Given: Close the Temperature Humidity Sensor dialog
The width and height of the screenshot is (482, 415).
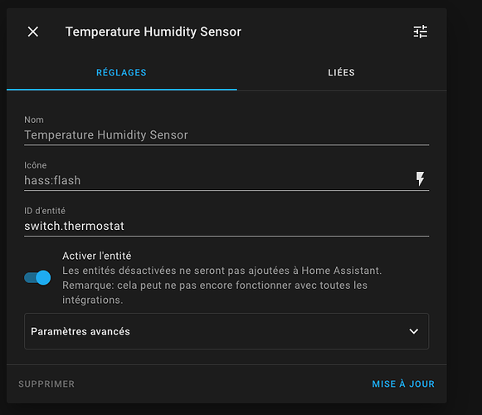Looking at the screenshot, I should coord(33,32).
